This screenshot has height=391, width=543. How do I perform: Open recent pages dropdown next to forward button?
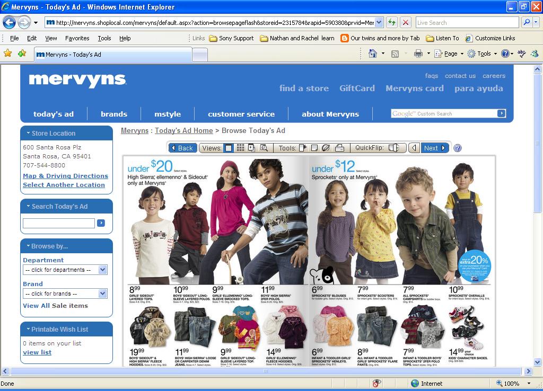pos(36,23)
